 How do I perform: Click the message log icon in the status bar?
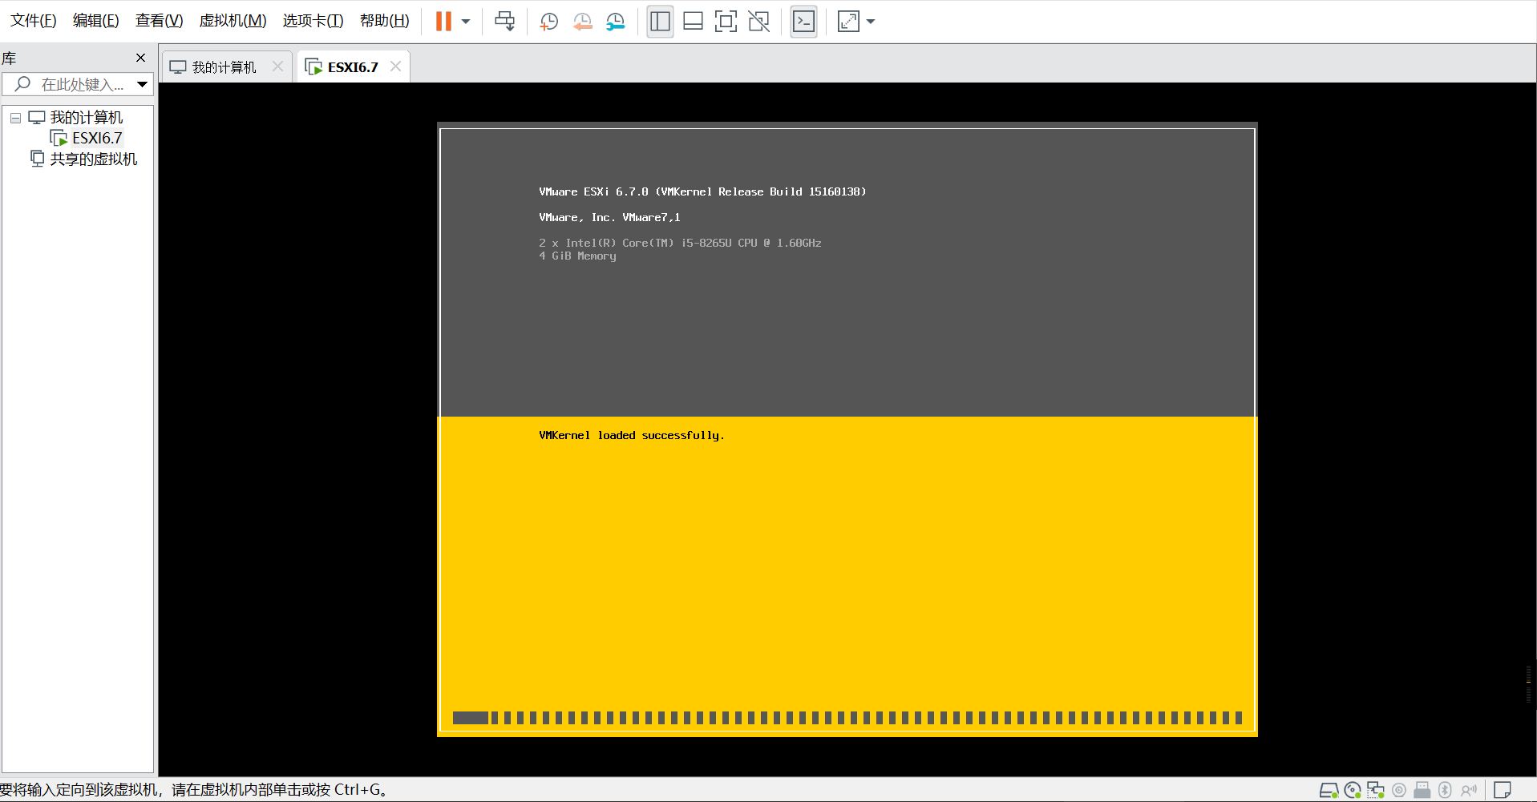(x=1503, y=791)
